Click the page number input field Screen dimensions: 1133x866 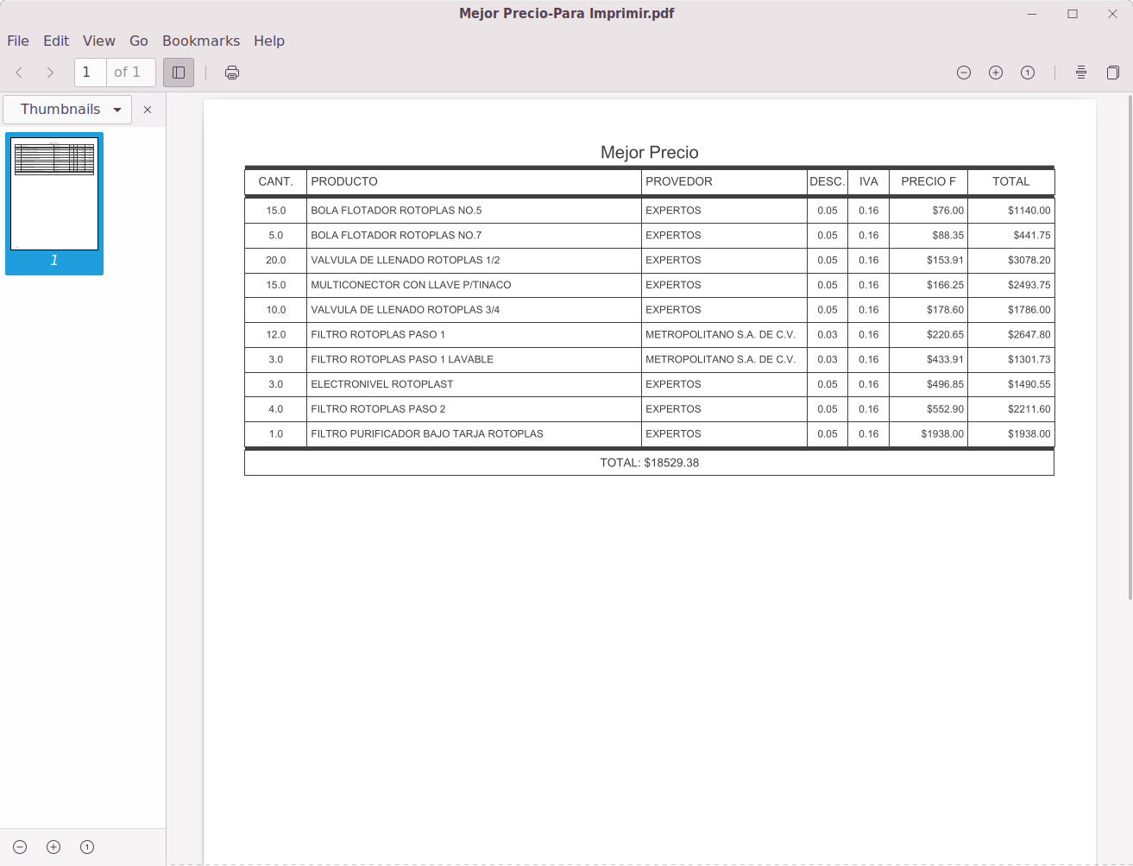click(91, 73)
